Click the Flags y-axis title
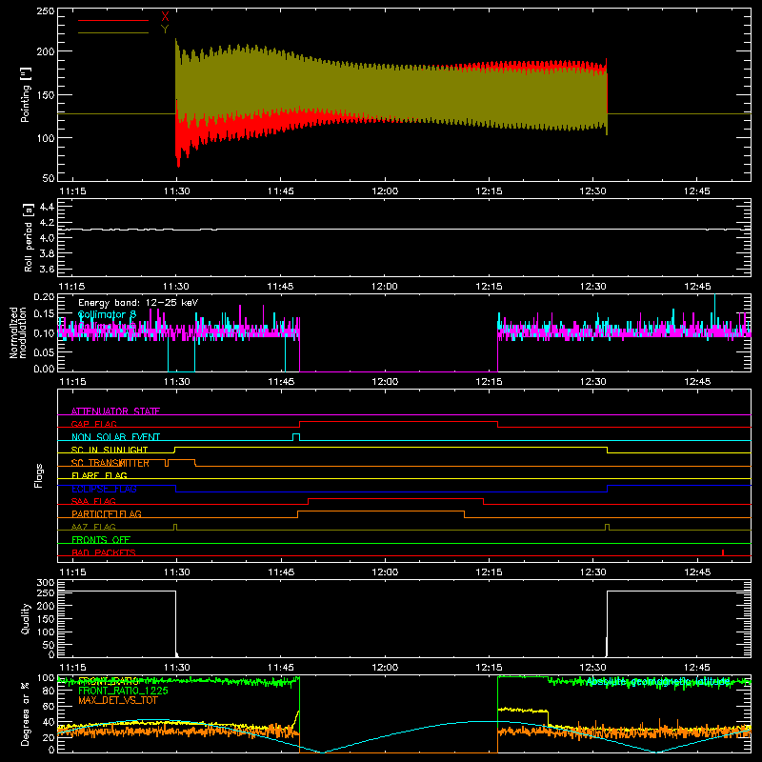 coord(38,475)
